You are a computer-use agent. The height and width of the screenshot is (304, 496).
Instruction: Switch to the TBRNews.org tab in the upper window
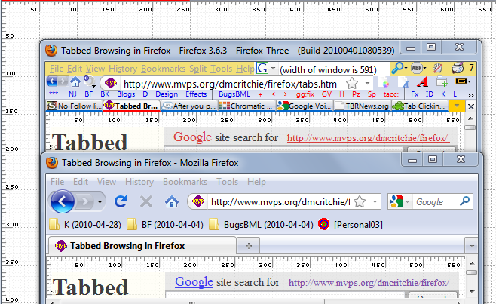362,106
